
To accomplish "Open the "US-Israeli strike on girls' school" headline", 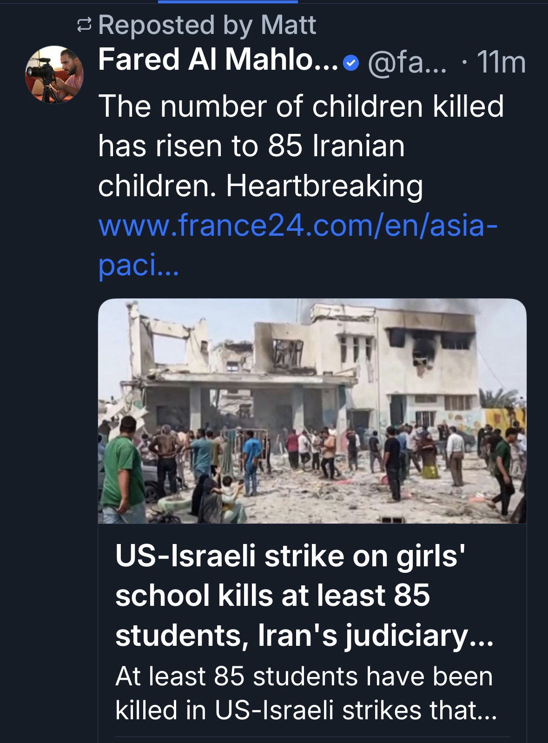I will (x=291, y=556).
